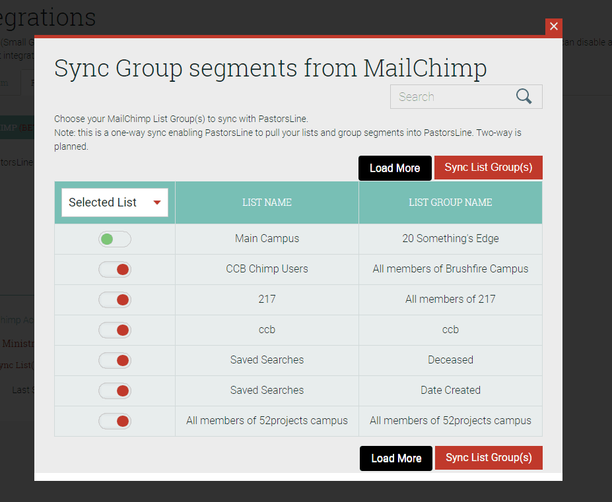This screenshot has width=612, height=502.
Task: Toggle sync for the Deceased row
Action: 115,360
